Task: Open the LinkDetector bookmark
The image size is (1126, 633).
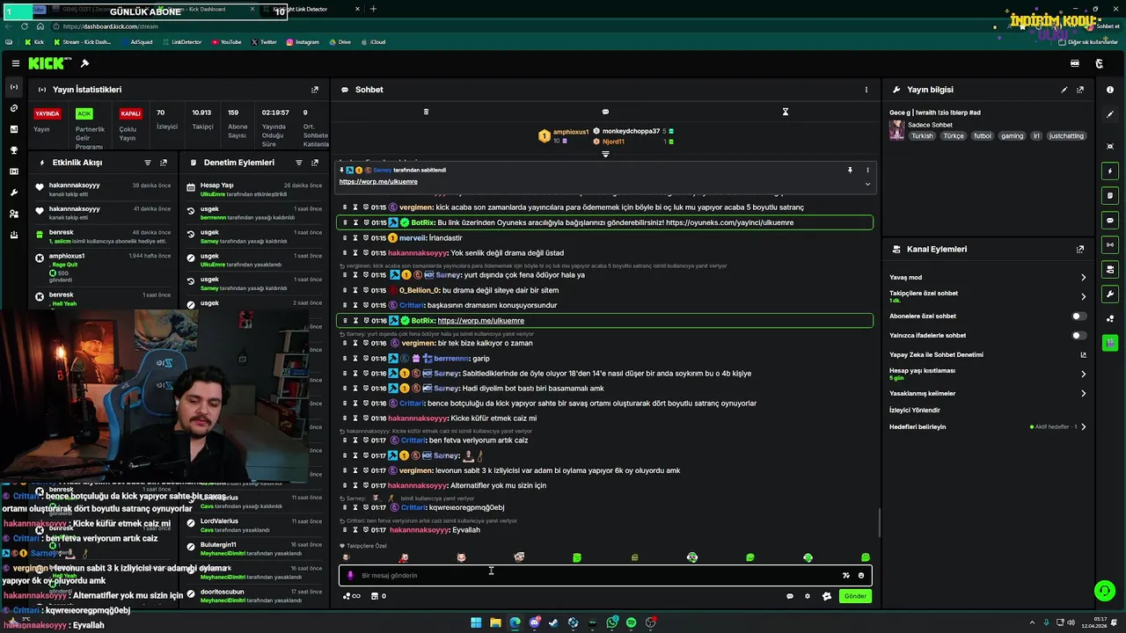Action: click(181, 42)
